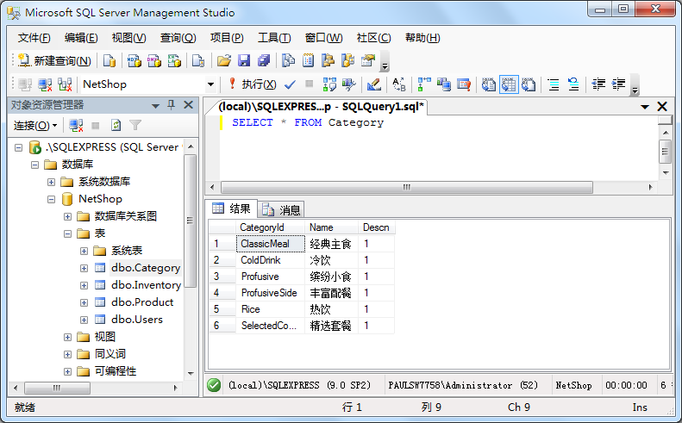Expand the 系统数据库 folder

[x=52, y=182]
